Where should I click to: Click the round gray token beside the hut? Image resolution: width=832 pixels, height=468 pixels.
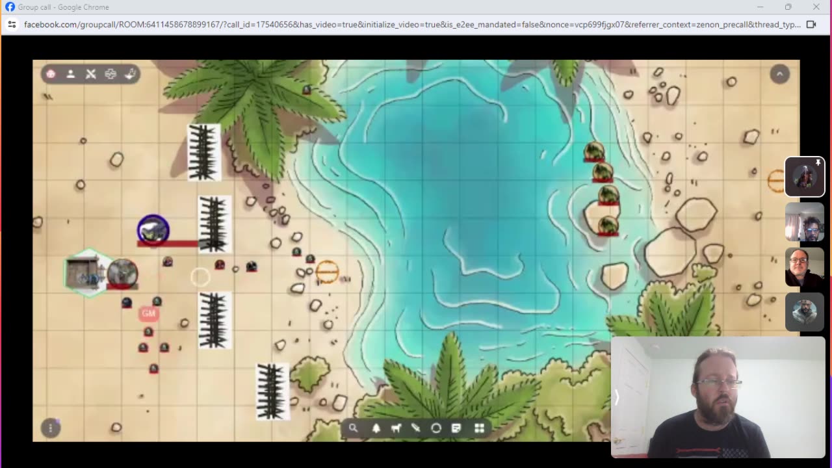pyautogui.click(x=122, y=273)
